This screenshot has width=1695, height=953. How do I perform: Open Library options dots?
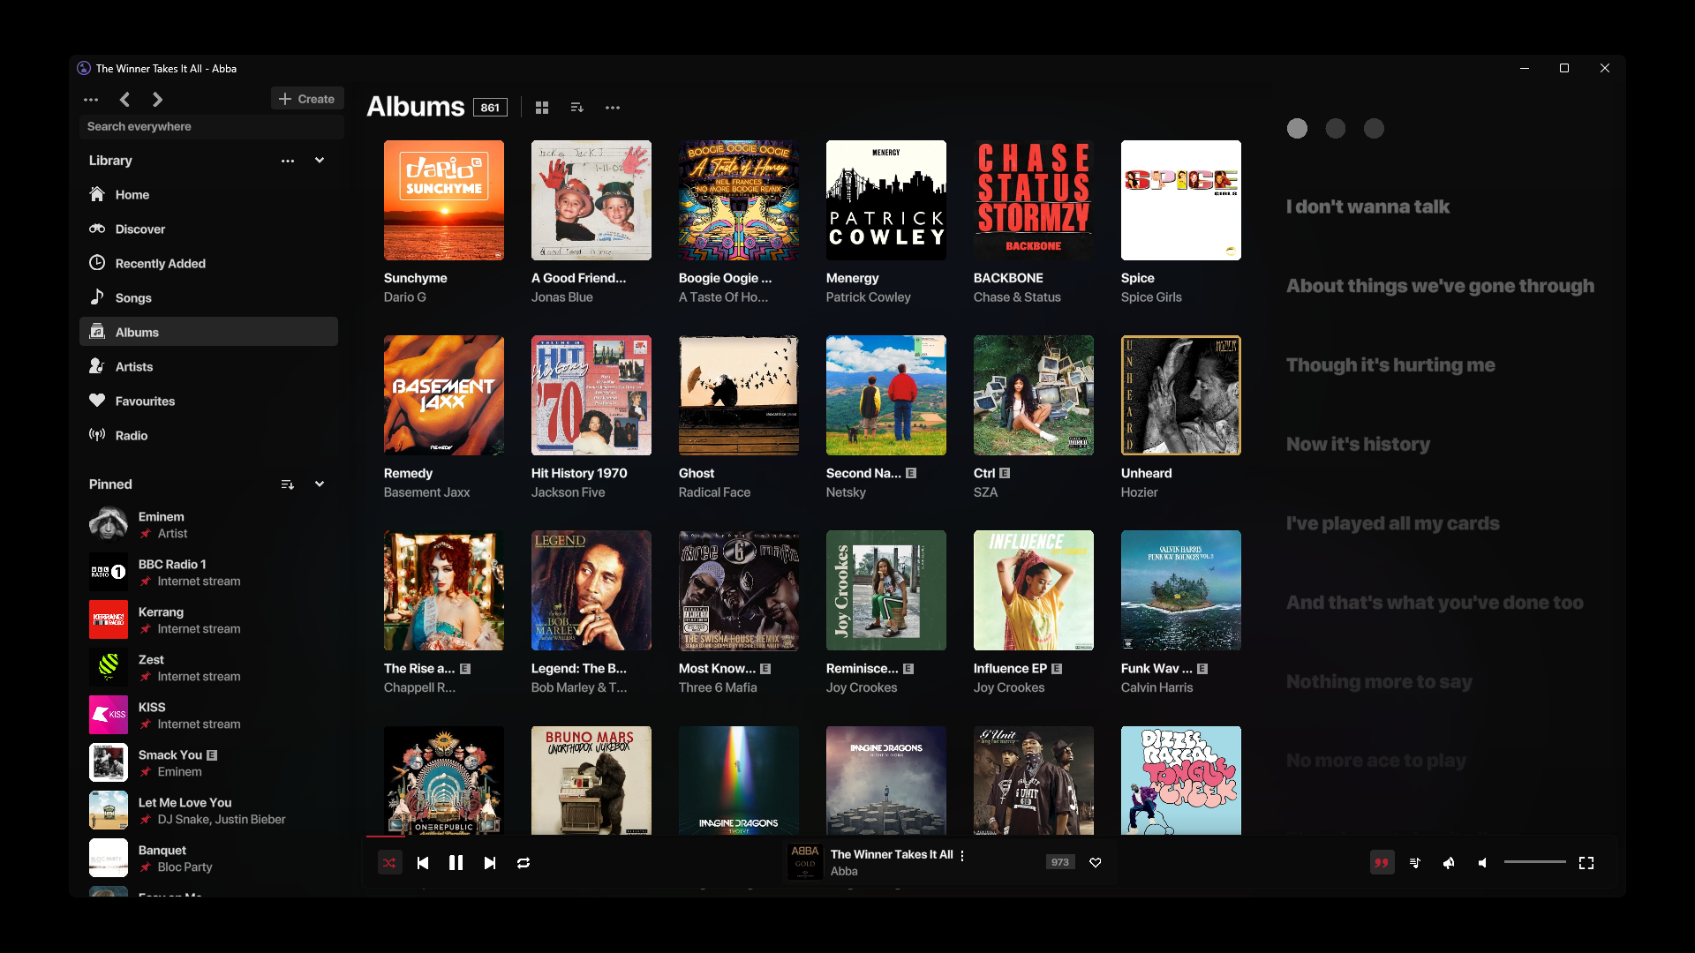(288, 161)
